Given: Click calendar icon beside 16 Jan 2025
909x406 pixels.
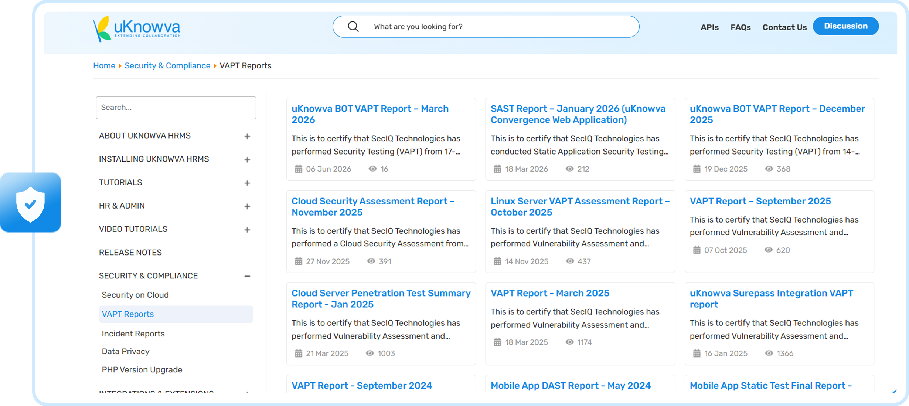Looking at the screenshot, I should [697, 353].
